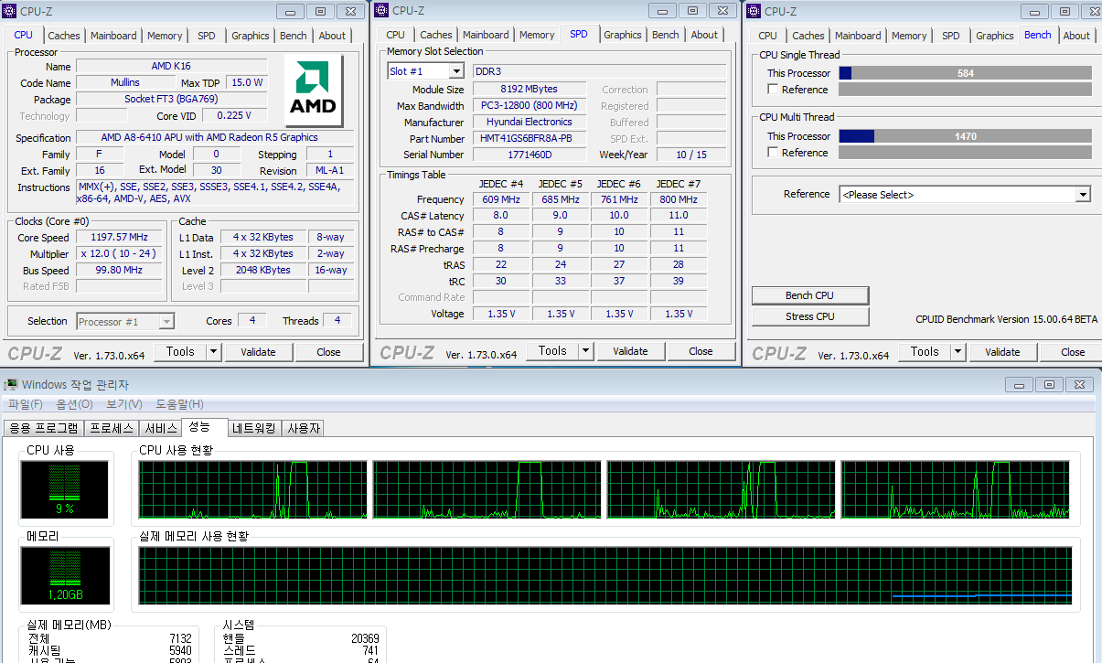Open Bench tab in the SPD window
The width and height of the screenshot is (1102, 663).
pyautogui.click(x=665, y=35)
